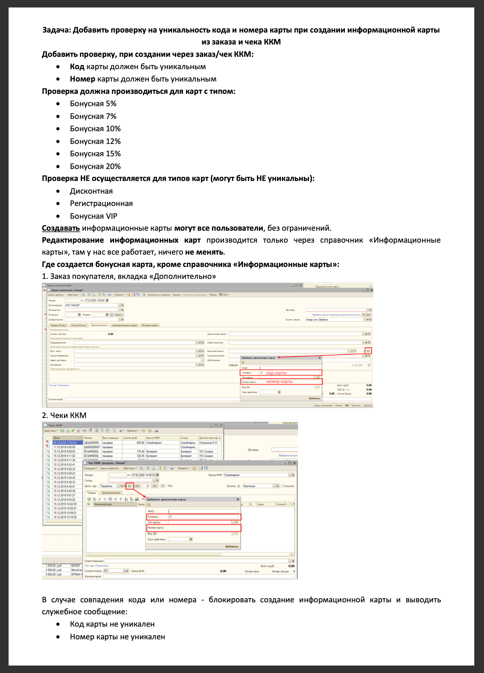The width and height of the screenshot is (484, 673).
Task: Sort ascending in the Чек ККМ Товары toolbar
Action: point(126,499)
